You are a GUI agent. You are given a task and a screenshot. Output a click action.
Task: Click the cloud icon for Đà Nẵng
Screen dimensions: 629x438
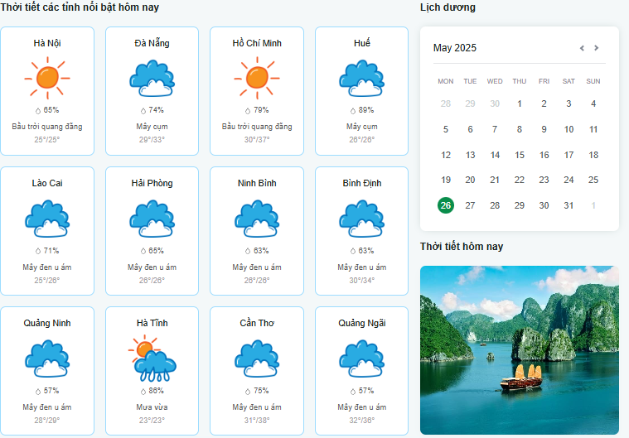click(x=152, y=79)
